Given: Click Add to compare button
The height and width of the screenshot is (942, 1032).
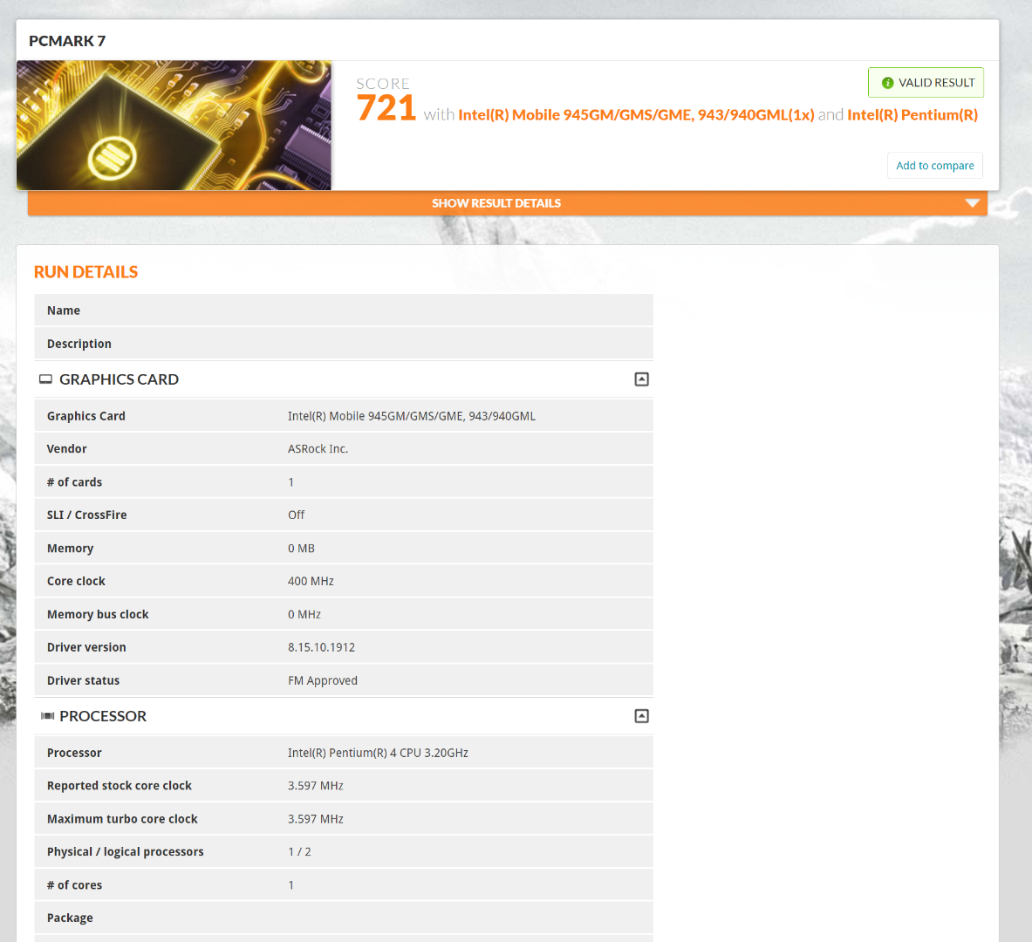Looking at the screenshot, I should [x=934, y=166].
